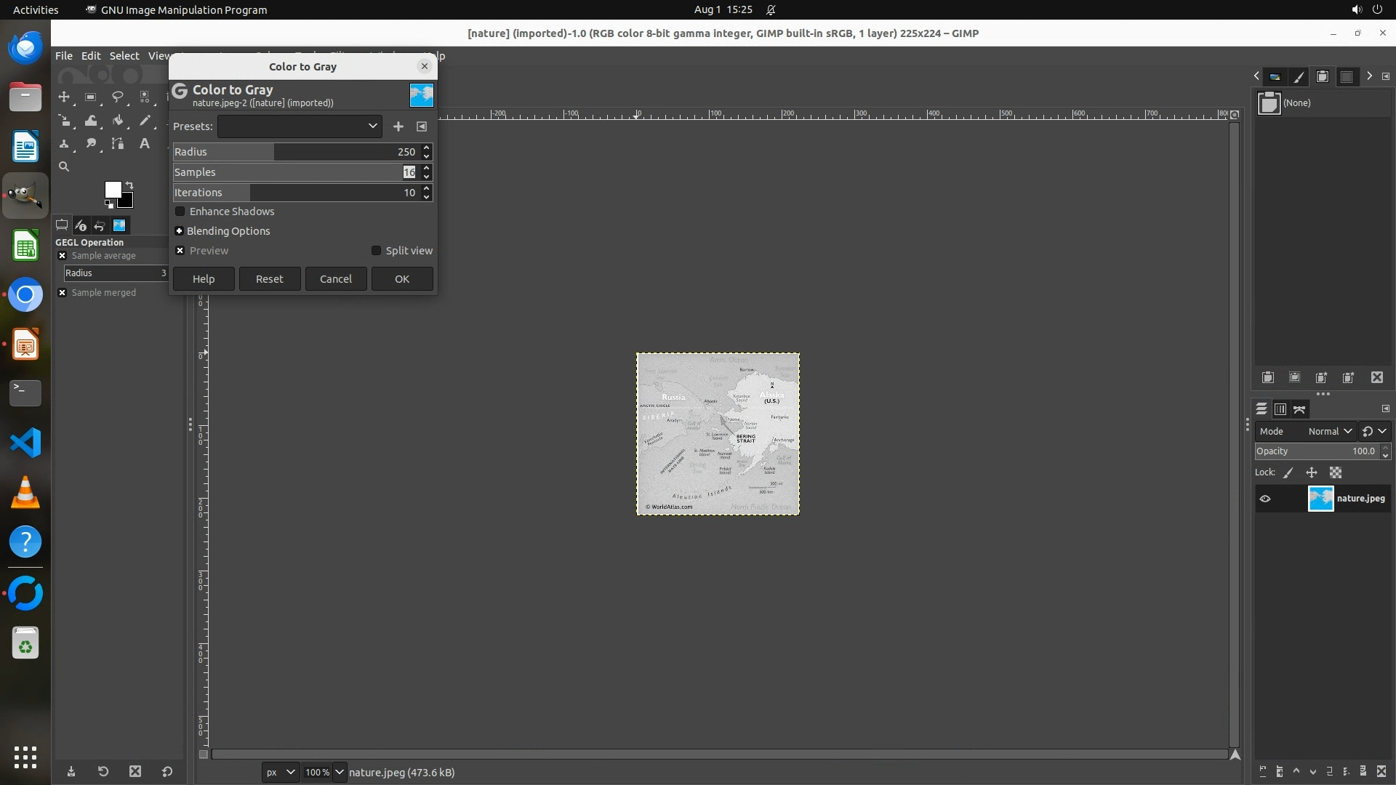
Task: Enable the Enhance Shadows checkbox
Action: [180, 212]
